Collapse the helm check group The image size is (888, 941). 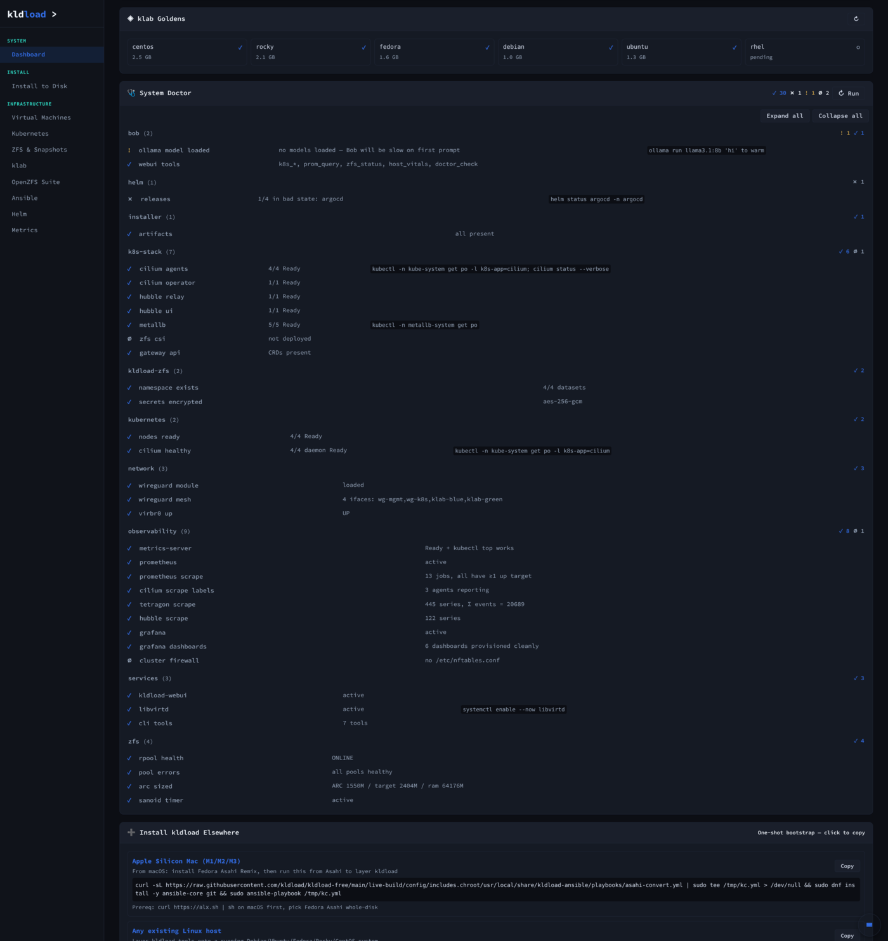(496, 182)
